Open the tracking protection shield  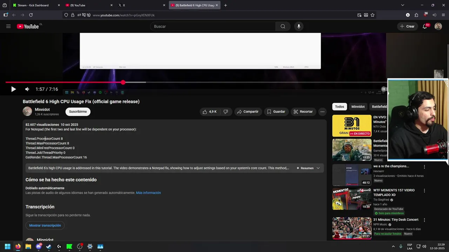[x=66, y=15]
